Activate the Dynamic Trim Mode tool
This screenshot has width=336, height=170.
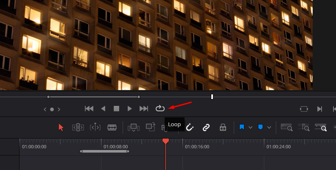point(95,127)
